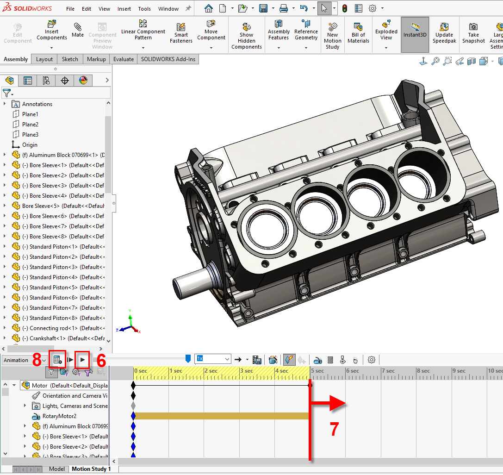Click the playback time slider handle

pos(188,358)
